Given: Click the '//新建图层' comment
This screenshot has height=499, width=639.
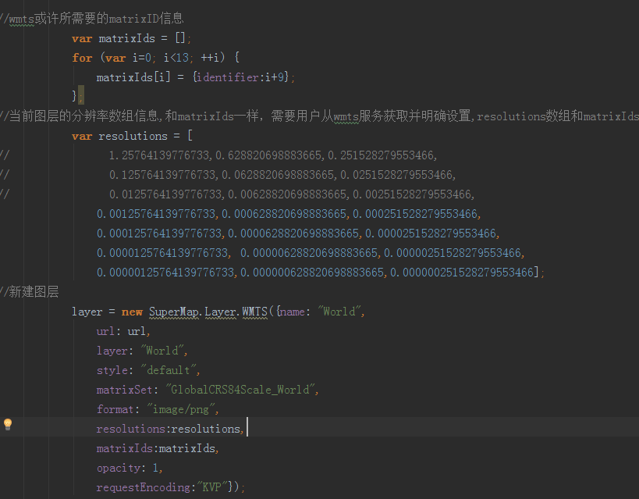Looking at the screenshot, I should click(x=30, y=292).
